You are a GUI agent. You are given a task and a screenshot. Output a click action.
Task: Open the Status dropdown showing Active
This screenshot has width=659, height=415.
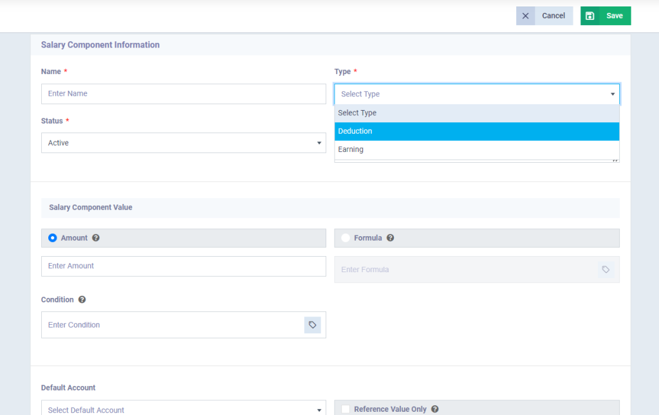[183, 143]
